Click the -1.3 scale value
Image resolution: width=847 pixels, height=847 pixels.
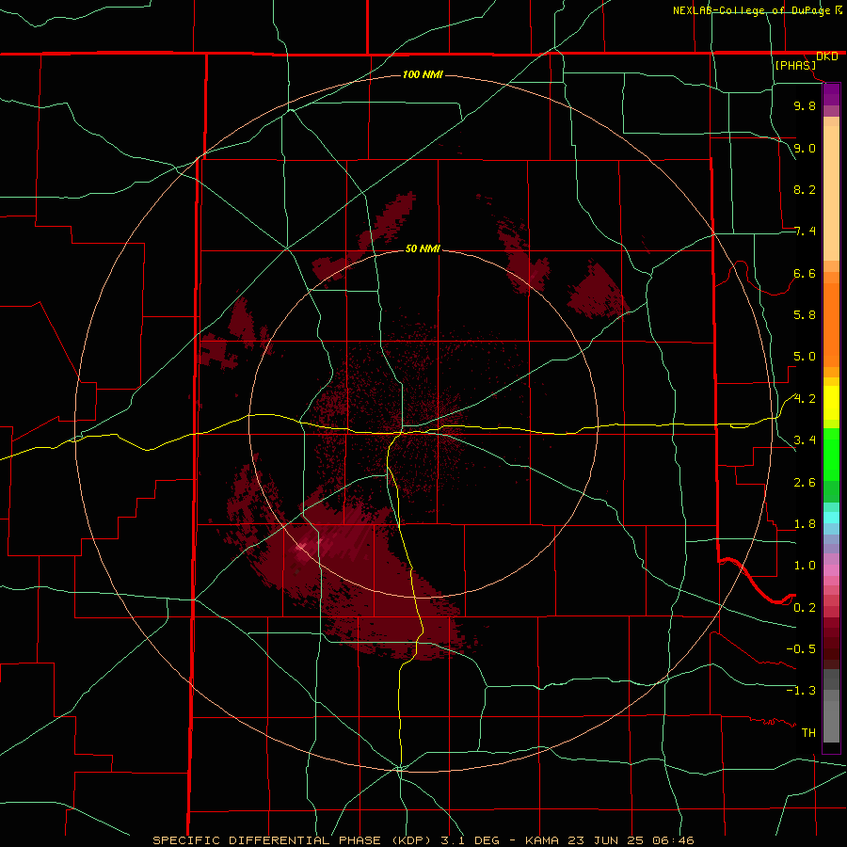pos(801,691)
